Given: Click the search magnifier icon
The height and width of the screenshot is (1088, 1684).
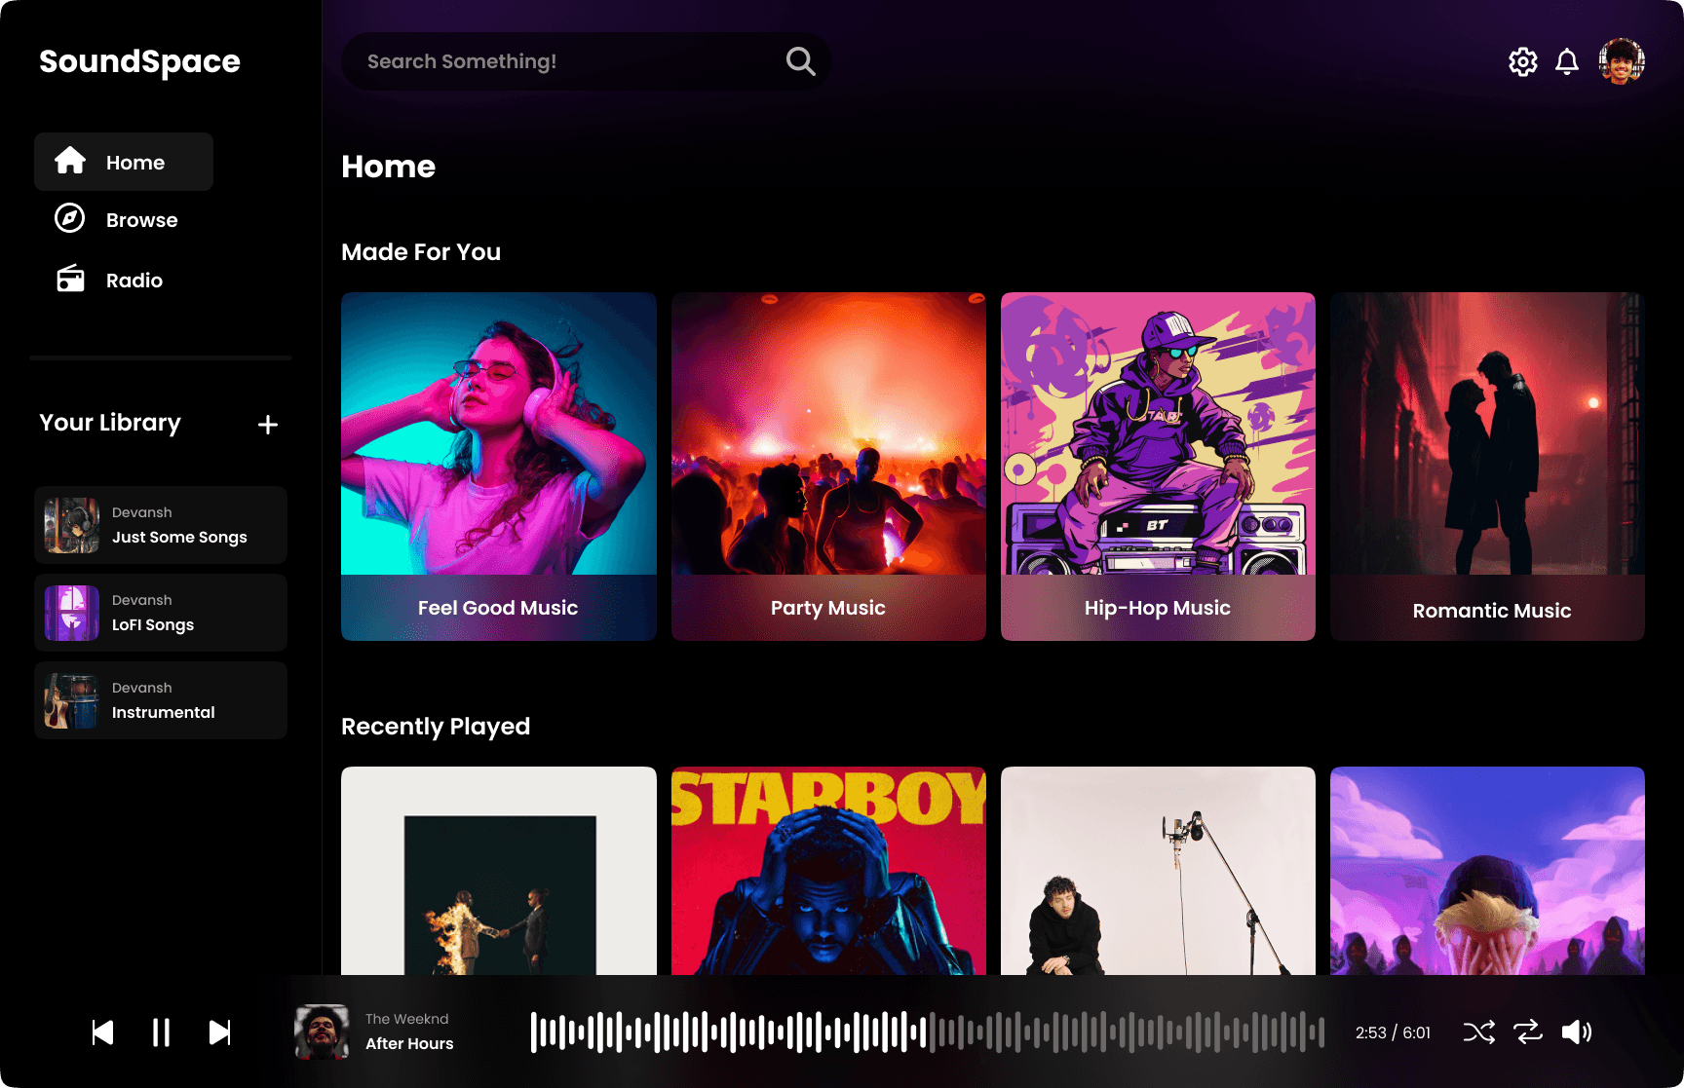Looking at the screenshot, I should 800,61.
